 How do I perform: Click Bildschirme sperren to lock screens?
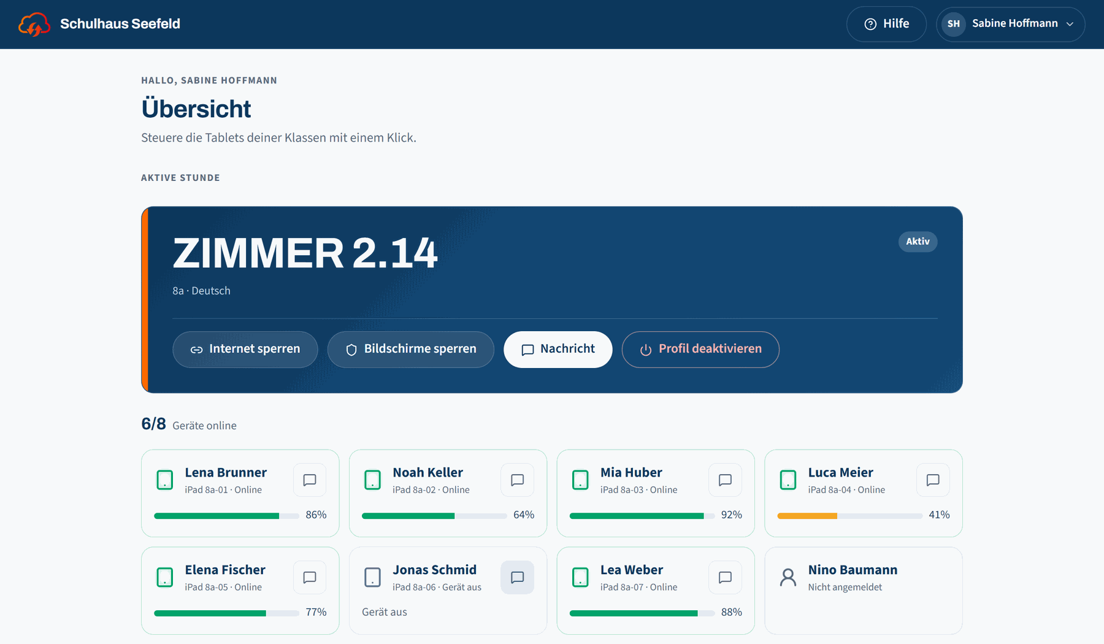pyautogui.click(x=411, y=350)
